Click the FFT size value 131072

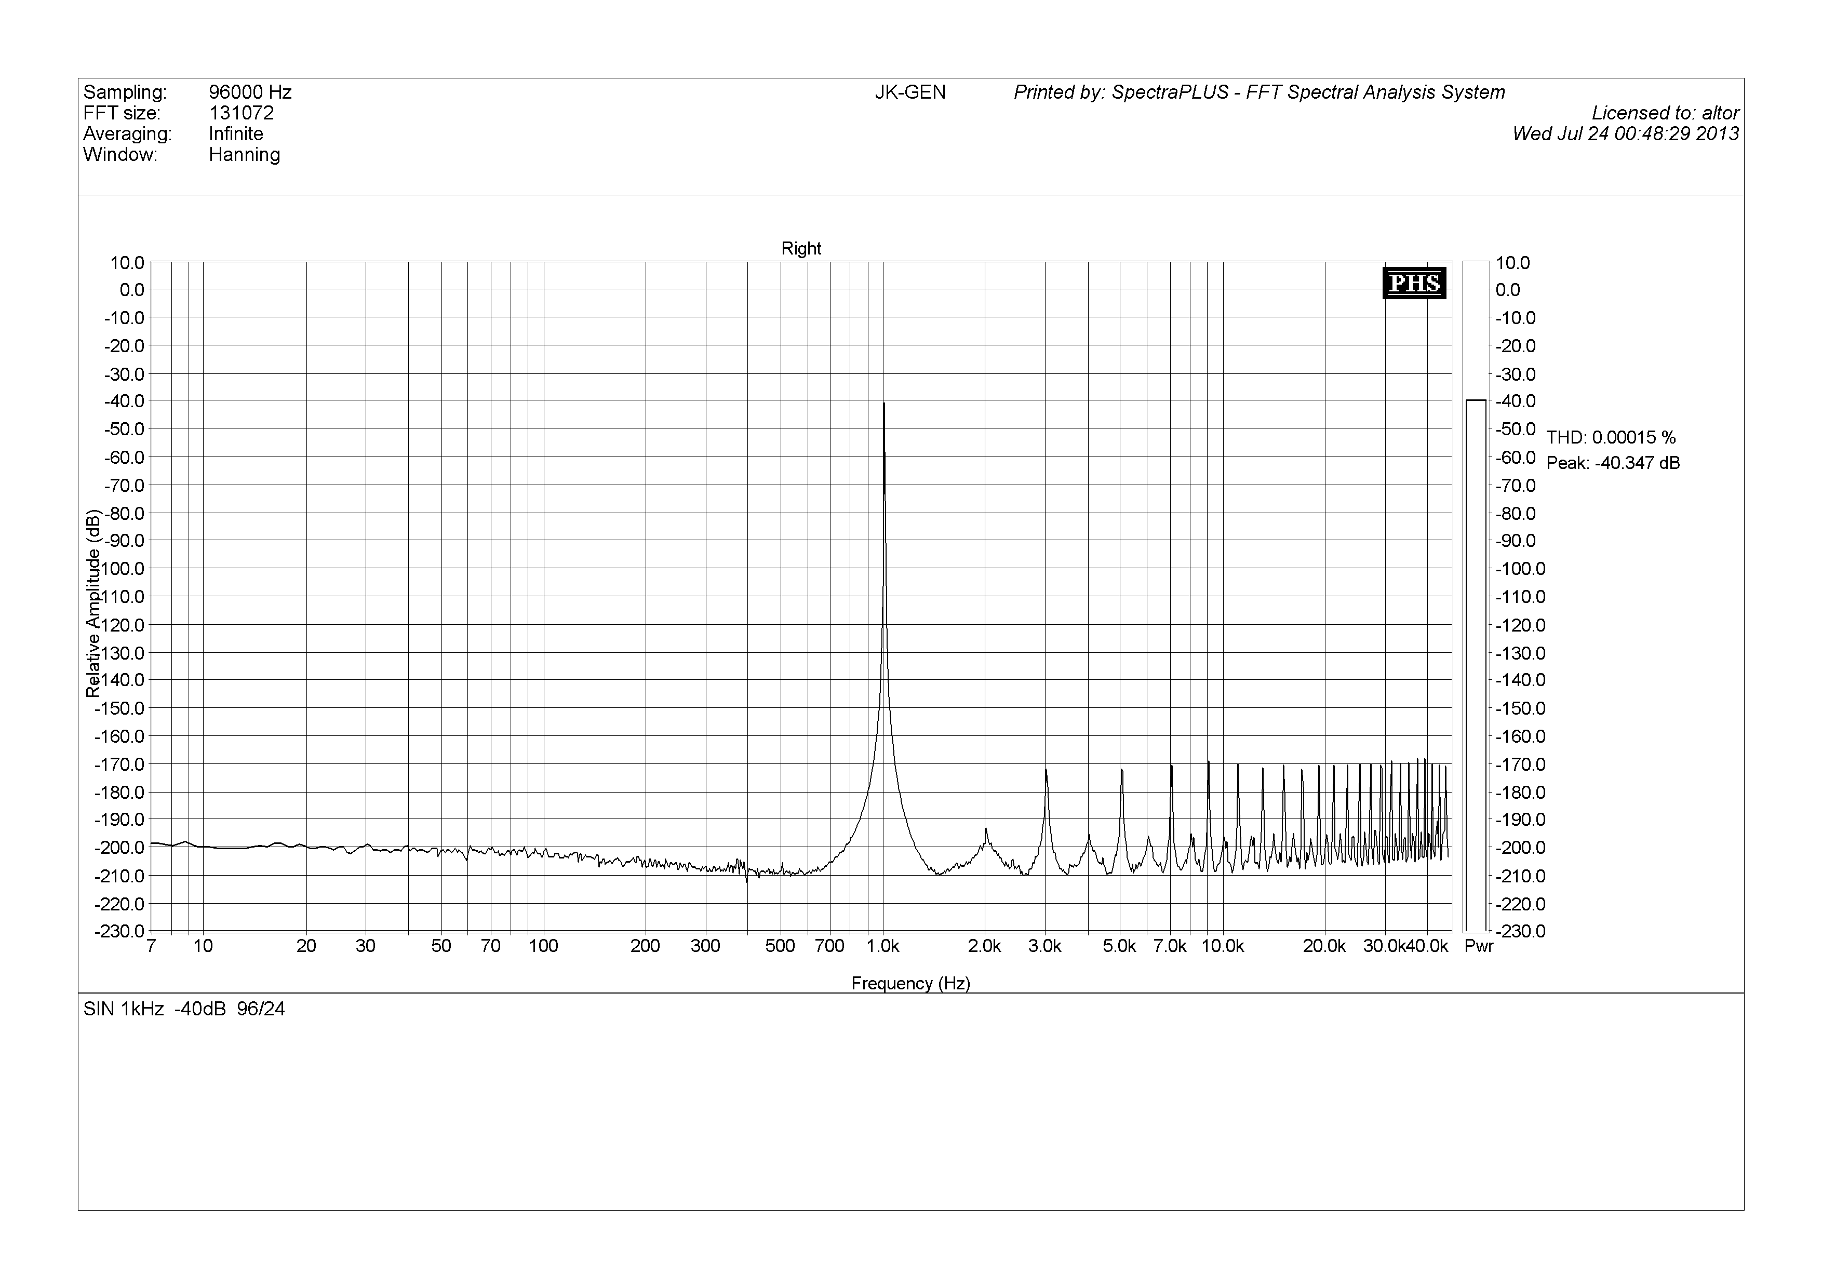(241, 113)
